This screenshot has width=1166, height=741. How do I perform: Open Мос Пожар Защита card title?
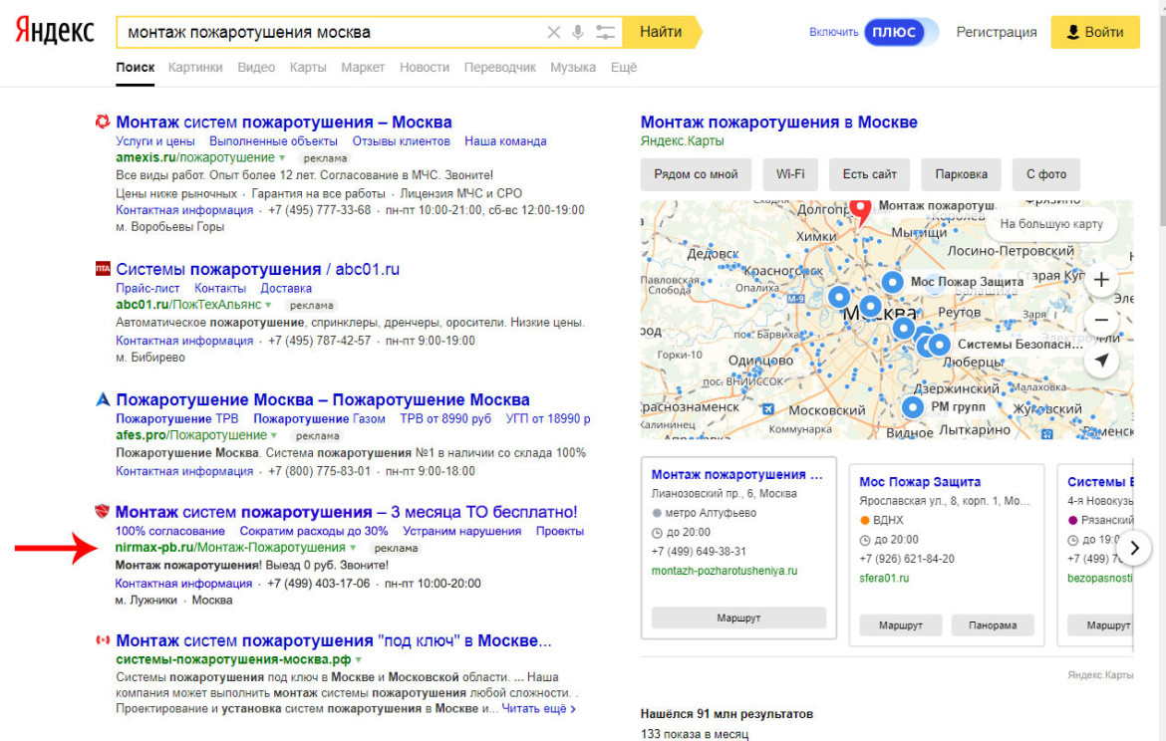[x=920, y=482]
